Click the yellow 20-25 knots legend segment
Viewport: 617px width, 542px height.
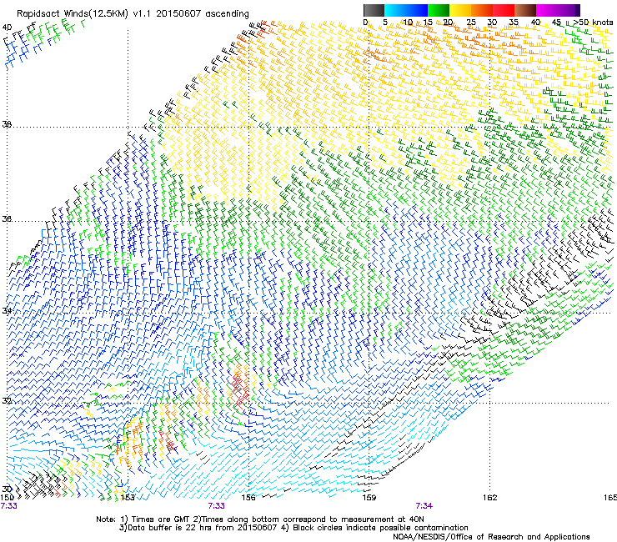coord(460,10)
